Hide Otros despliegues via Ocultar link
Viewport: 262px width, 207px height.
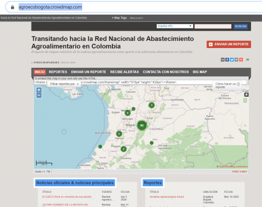68,63
